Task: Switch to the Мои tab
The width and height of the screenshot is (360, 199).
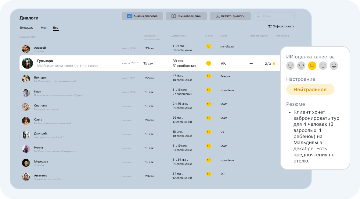Action: tap(44, 28)
